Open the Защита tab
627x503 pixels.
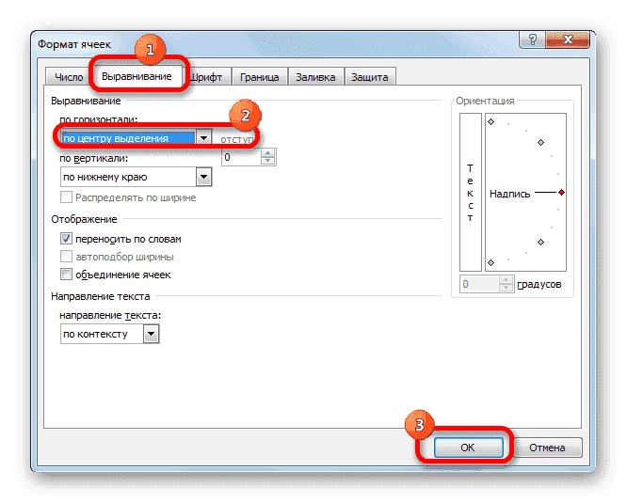tap(369, 77)
